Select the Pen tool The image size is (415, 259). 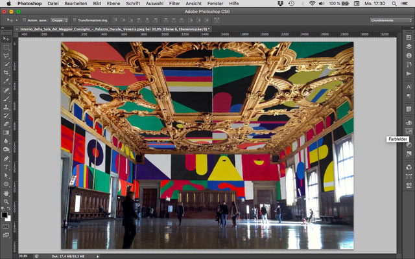coord(6,159)
